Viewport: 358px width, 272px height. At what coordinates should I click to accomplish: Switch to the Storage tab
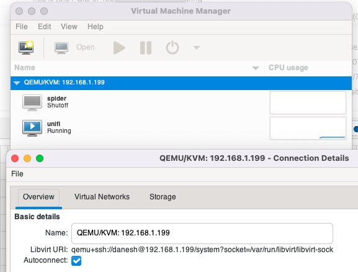coord(163,197)
